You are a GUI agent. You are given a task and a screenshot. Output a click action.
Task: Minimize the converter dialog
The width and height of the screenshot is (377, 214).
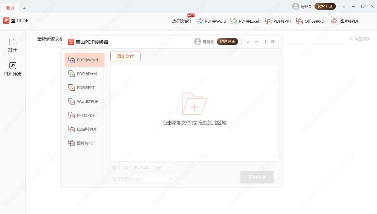tap(256, 42)
